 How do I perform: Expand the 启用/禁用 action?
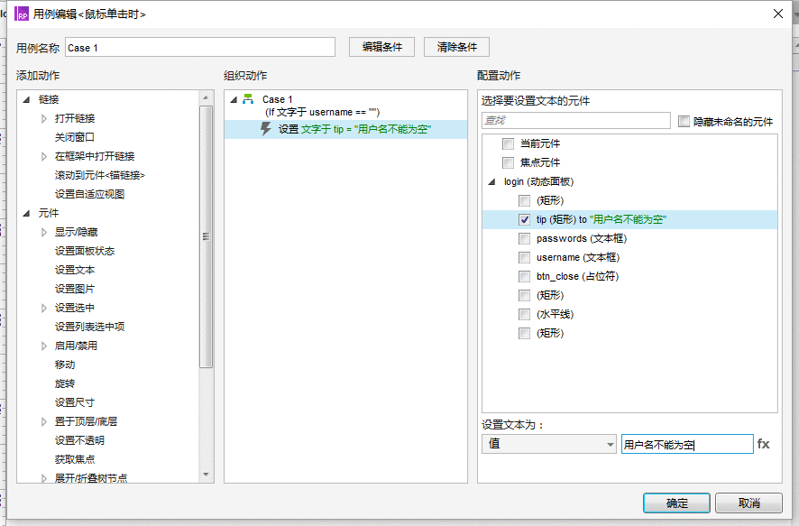pos(44,346)
